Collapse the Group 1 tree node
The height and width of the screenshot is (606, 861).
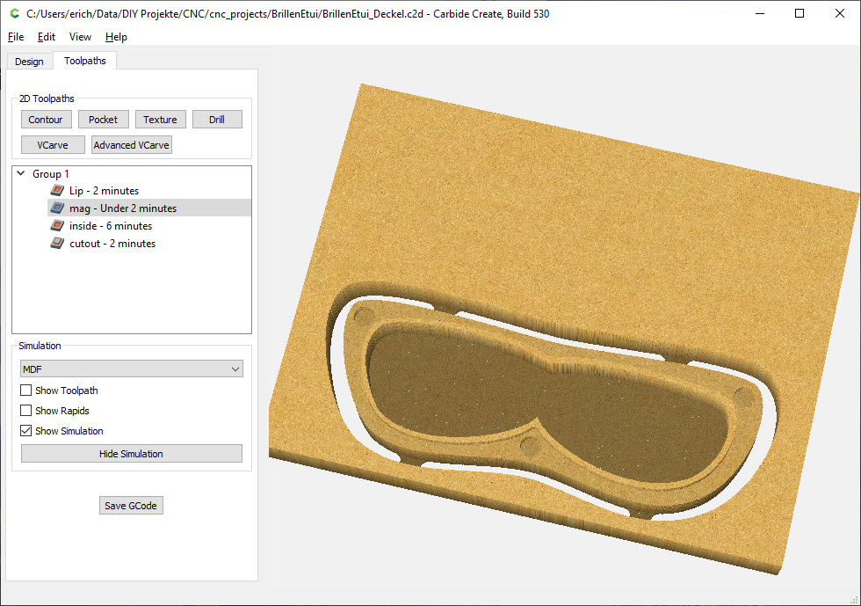(21, 173)
